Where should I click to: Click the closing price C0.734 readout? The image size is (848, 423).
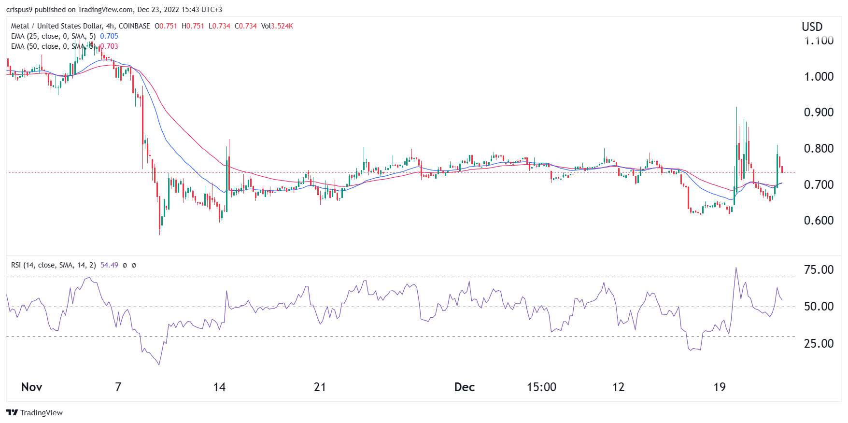[x=246, y=26]
